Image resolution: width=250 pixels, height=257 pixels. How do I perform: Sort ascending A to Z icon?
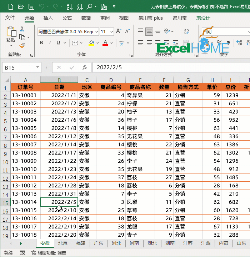(70, 7)
